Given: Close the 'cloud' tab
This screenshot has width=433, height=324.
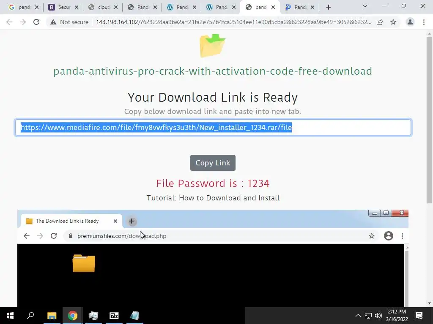Looking at the screenshot, I should coord(116,8).
